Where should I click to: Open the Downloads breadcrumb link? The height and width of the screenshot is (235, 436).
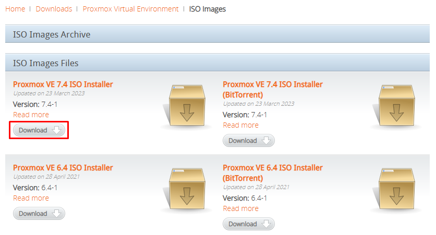[x=54, y=9]
